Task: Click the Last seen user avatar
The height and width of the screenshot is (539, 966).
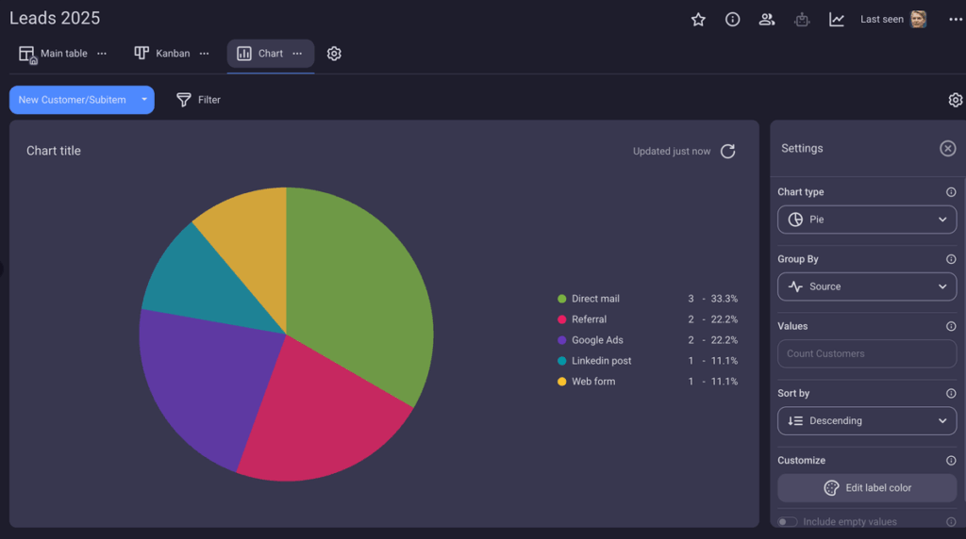Action: point(919,19)
